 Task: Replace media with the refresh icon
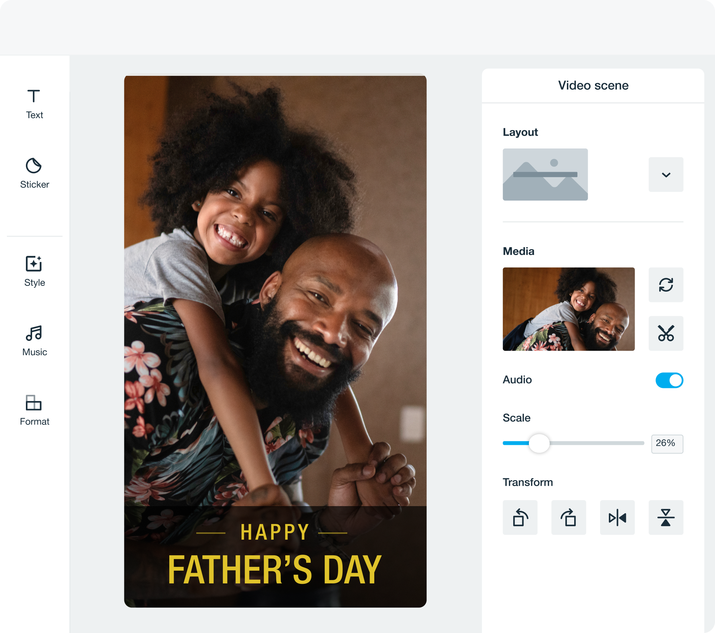(666, 285)
